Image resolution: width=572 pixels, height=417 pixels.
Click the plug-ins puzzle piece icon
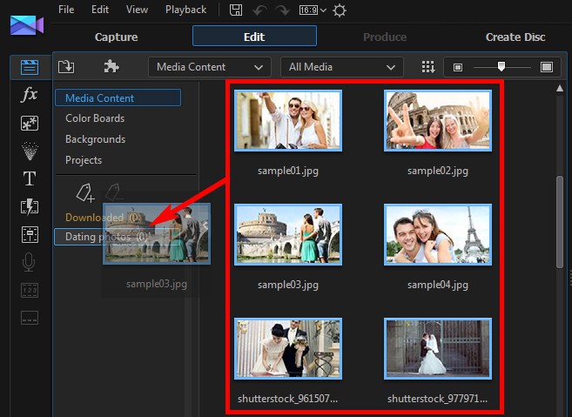click(x=111, y=67)
